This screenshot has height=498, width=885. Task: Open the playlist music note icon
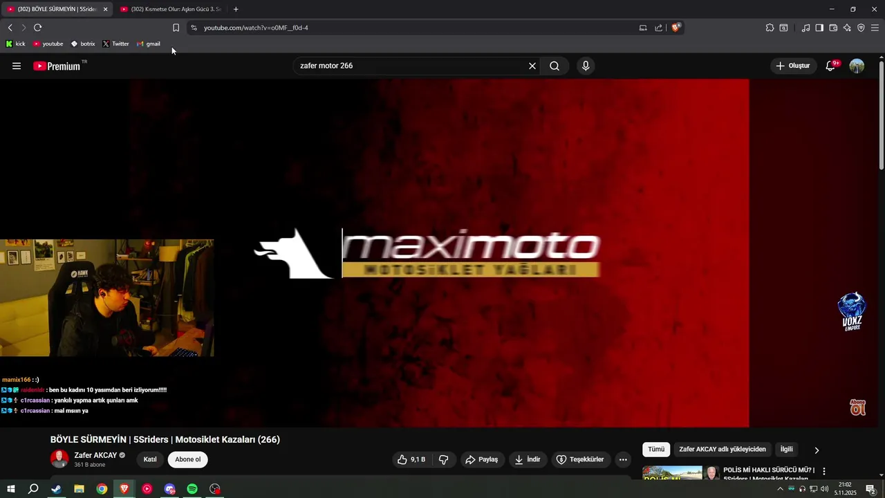805,28
